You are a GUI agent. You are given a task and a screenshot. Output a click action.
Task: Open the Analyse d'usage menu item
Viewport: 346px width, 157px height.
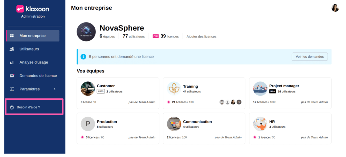tap(34, 62)
